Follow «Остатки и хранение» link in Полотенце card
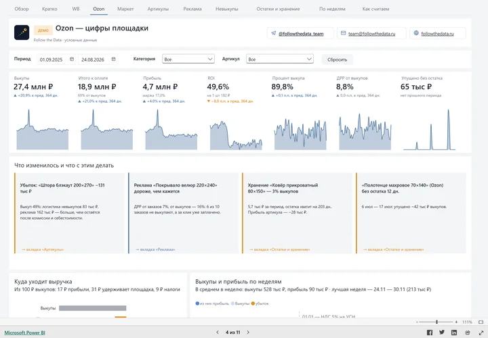The image size is (488, 338). click(x=393, y=249)
